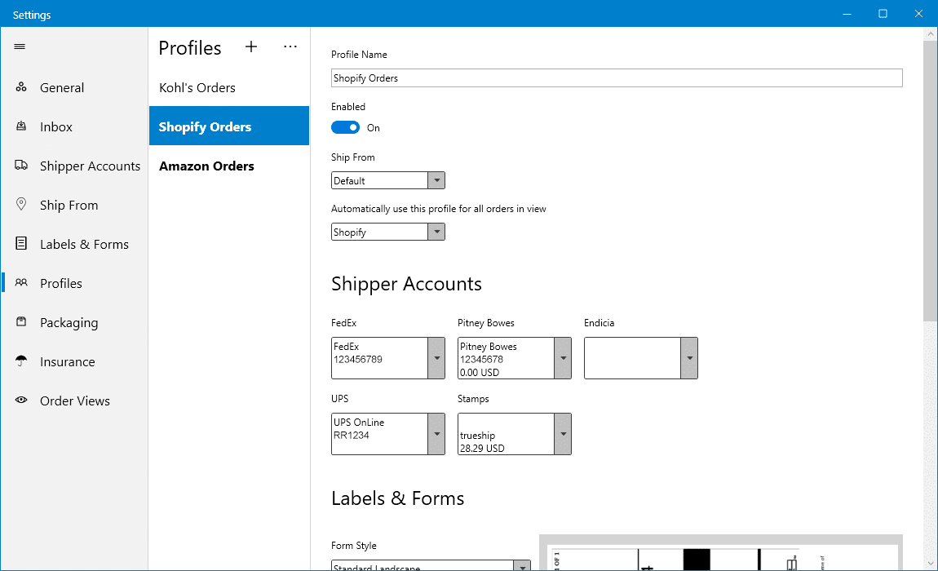Open General settings section

(x=74, y=87)
